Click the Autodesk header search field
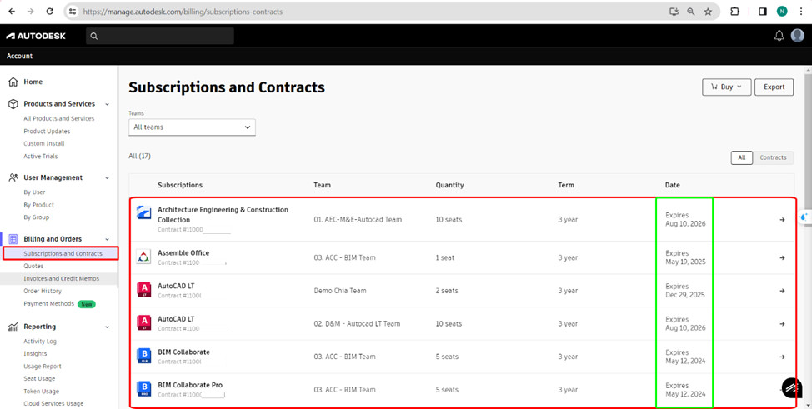 point(160,36)
